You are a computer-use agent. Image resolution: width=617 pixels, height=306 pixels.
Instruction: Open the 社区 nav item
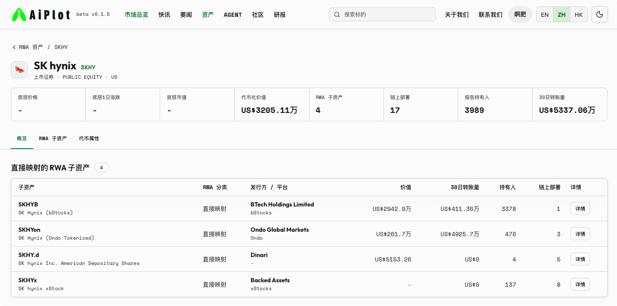tap(258, 14)
